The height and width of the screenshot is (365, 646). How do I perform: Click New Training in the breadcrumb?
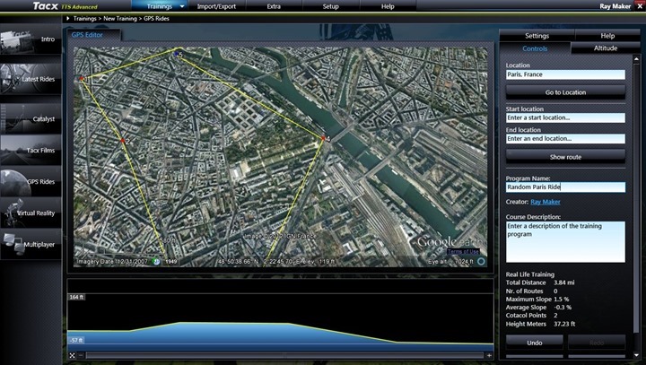[120, 19]
